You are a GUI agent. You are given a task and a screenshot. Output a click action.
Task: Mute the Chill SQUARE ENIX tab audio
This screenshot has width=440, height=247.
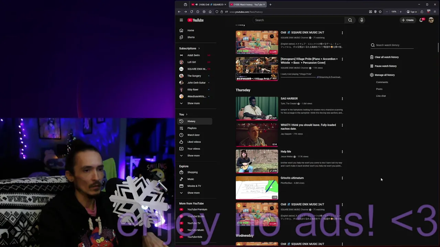coord(196,4)
